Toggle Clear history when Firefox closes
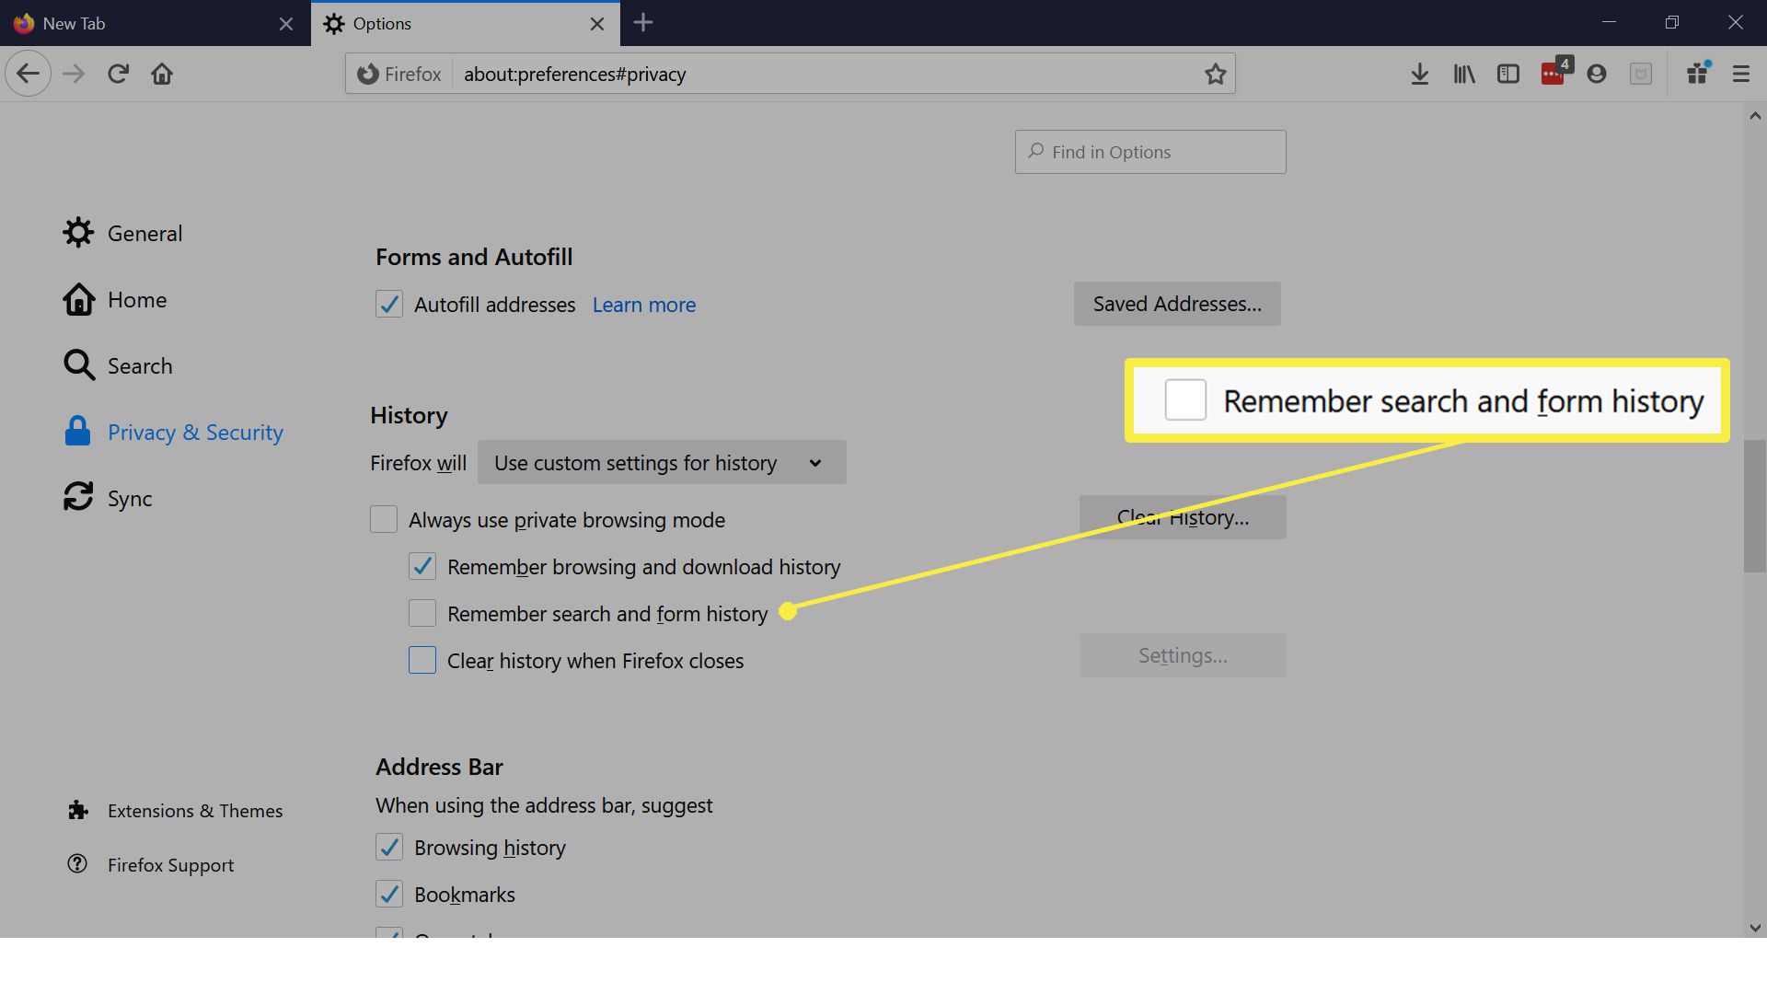 click(423, 660)
